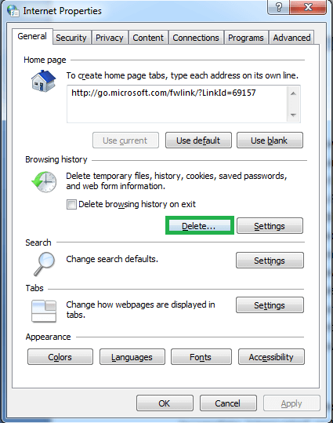Select the Connections tab

(196, 38)
